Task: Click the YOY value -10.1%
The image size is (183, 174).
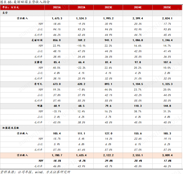Action: tap(81, 46)
